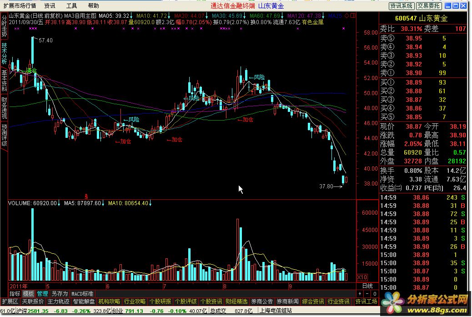
Task: Minimize the trading terminal window
Action: (x=448, y=6)
